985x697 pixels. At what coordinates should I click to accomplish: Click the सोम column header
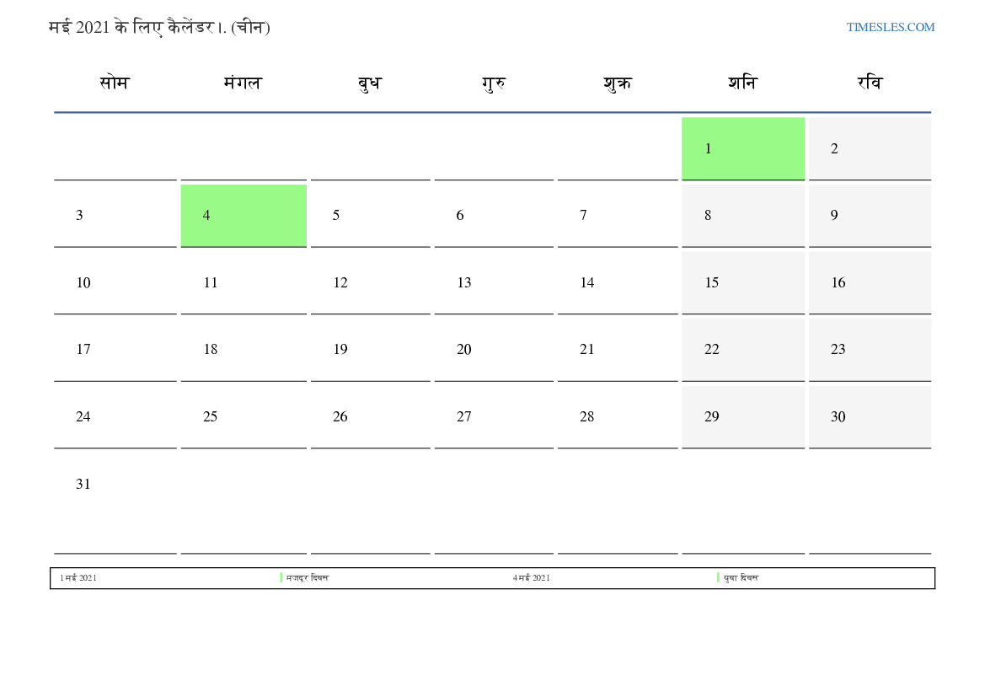pyautogui.click(x=115, y=83)
